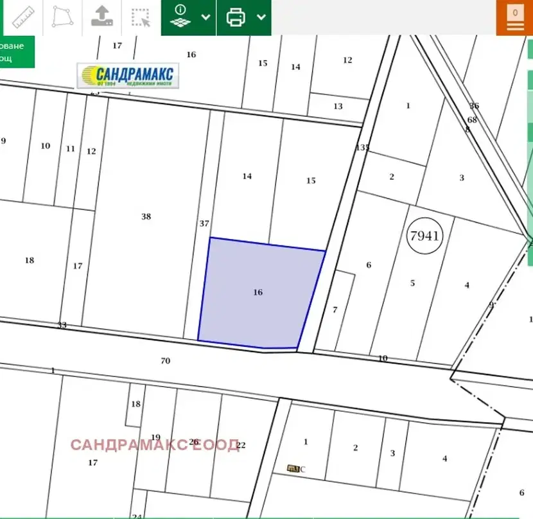Select parcel 5 below circled 7941
This screenshot has height=519, width=533.
click(412, 283)
